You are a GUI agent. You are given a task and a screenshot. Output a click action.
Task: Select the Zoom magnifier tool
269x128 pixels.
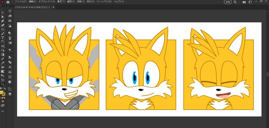pyautogui.click(x=3, y=84)
